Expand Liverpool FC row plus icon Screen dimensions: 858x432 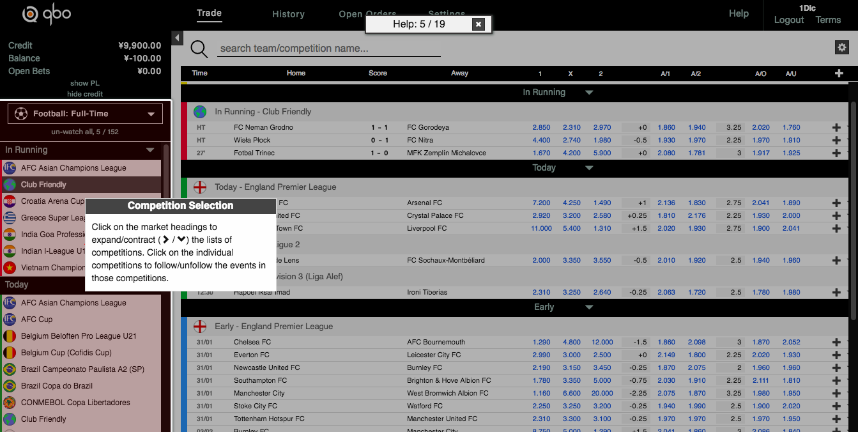(x=837, y=229)
